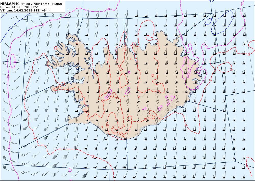
Task: Click the 'IT: Lau. 14. Feb. 2015 12Z' line
Action: tap(19, 7)
